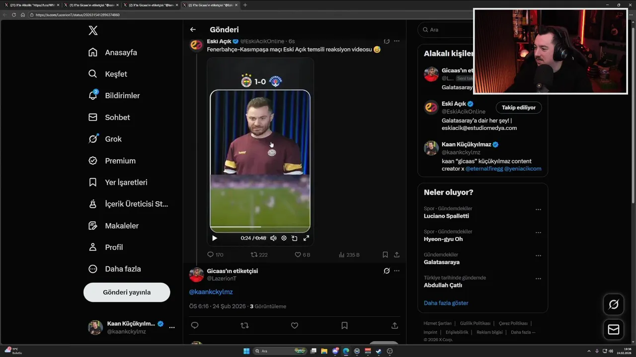The height and width of the screenshot is (357, 636).
Task: Open Keşfet explore page
Action: click(x=108, y=74)
